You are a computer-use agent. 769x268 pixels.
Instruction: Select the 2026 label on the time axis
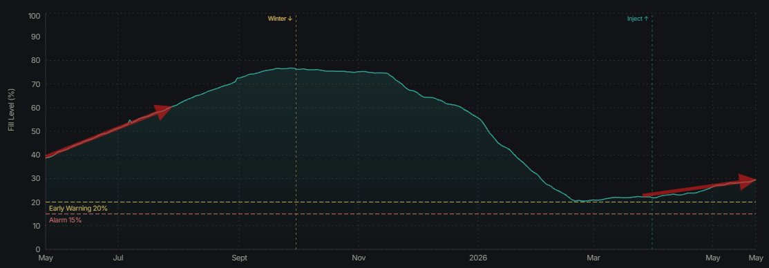point(477,258)
